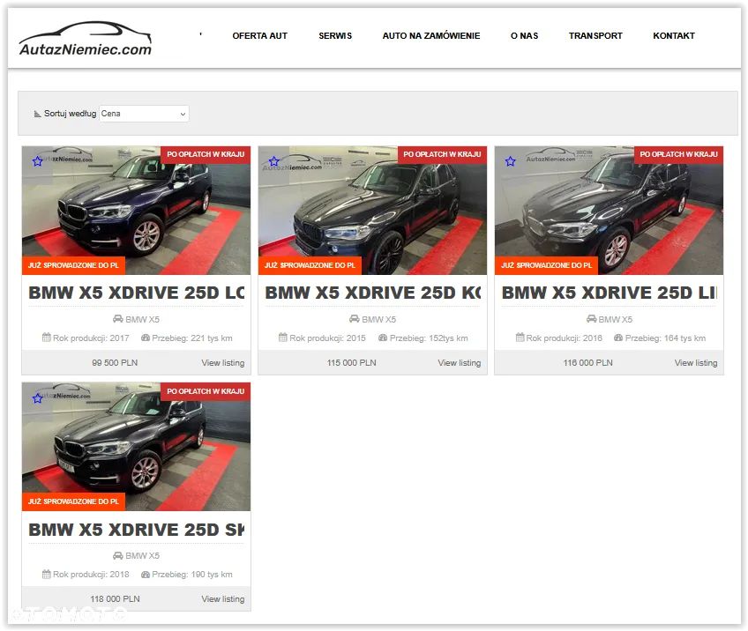The width and height of the screenshot is (748, 631).
Task: Click the AutazNiemiec.com logo
Action: tap(85, 39)
